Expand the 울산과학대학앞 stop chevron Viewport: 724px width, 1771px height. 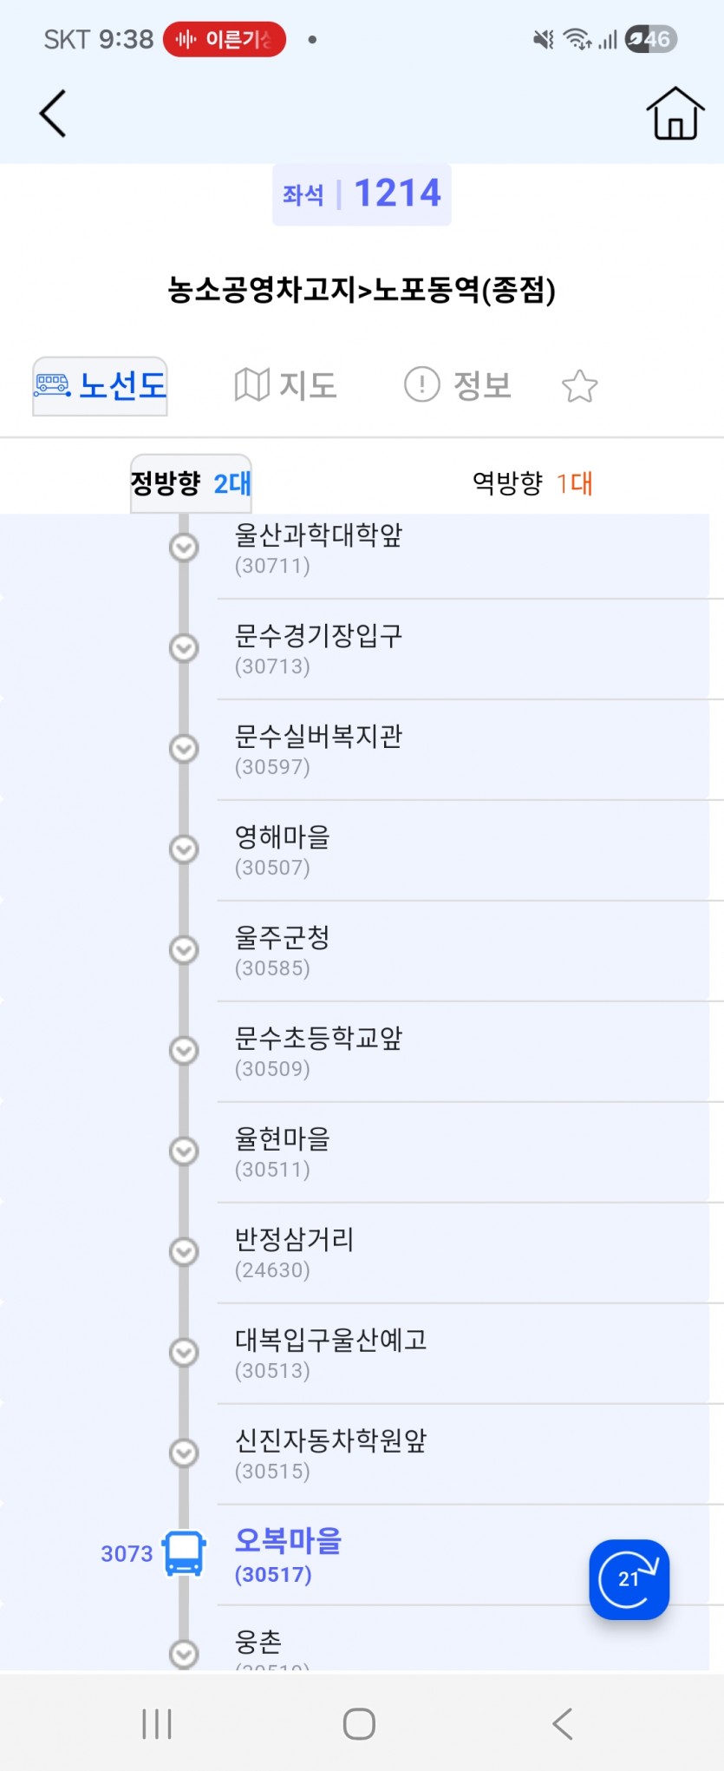click(184, 548)
